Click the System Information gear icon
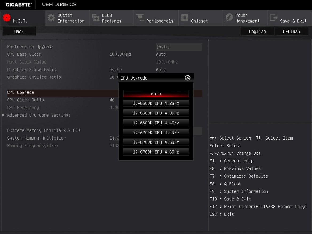This screenshot has width=312, height=234. [x=51, y=18]
